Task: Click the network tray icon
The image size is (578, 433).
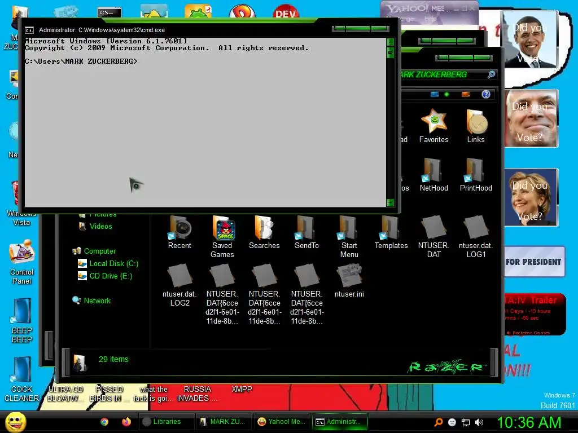Action: (x=466, y=422)
